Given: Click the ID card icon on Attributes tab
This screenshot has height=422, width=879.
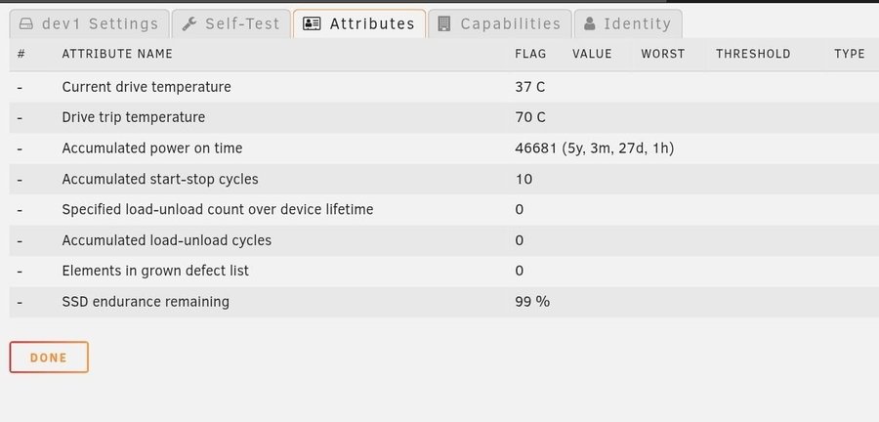Looking at the screenshot, I should click(312, 23).
